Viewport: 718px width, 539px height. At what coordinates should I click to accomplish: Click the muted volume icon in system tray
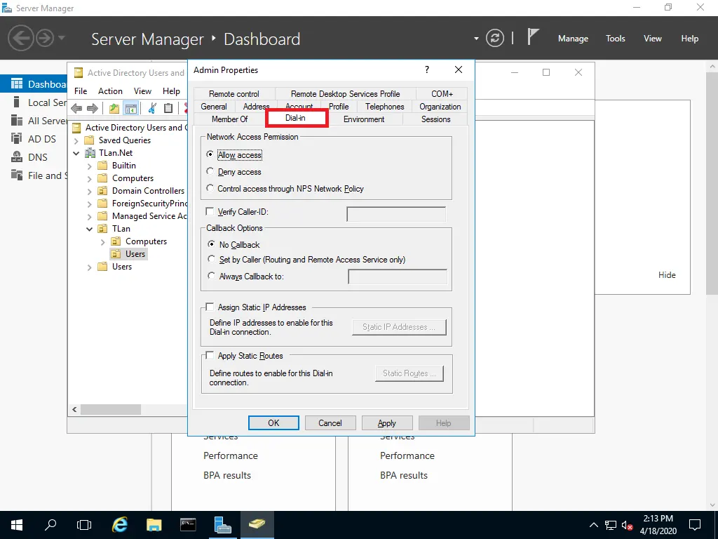(x=627, y=525)
